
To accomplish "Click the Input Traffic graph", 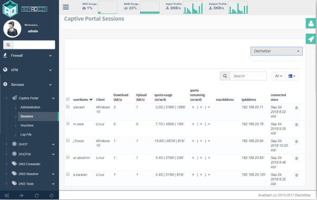I will (x=193, y=7).
